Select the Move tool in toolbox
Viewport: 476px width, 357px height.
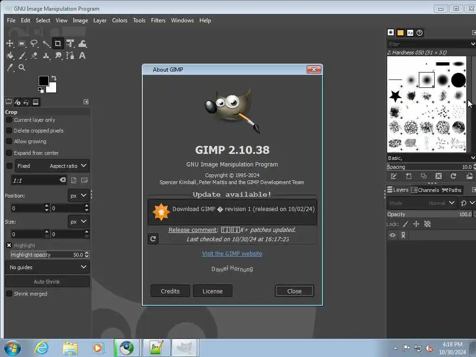click(x=10, y=44)
